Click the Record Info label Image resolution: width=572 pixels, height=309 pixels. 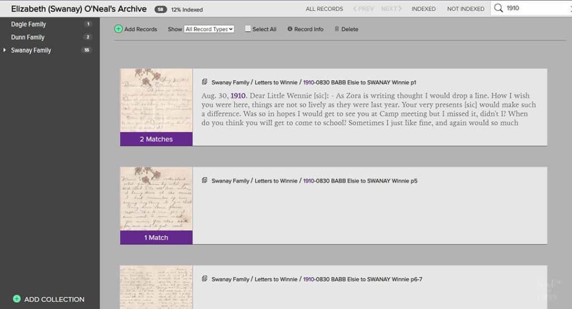(308, 29)
